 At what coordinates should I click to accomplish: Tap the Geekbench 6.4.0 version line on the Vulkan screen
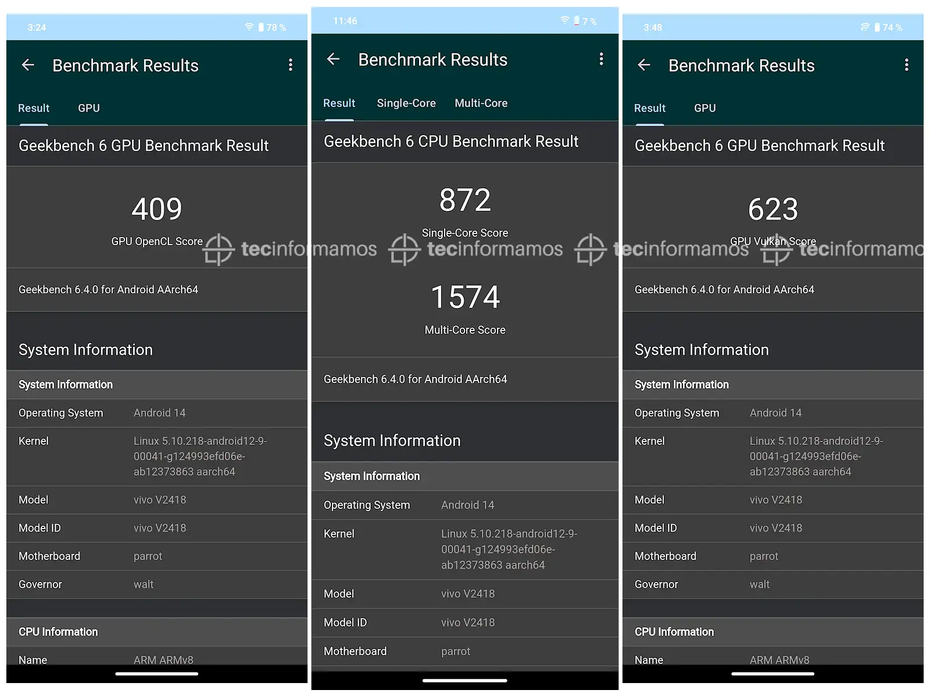[724, 289]
